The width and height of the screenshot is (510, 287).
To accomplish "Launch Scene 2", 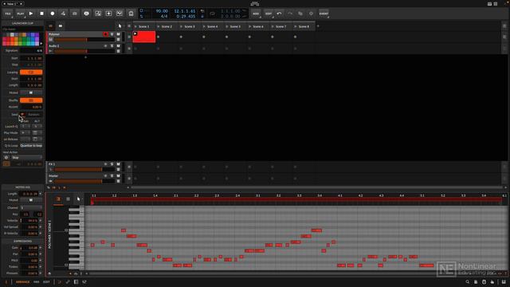I will click(x=159, y=26).
